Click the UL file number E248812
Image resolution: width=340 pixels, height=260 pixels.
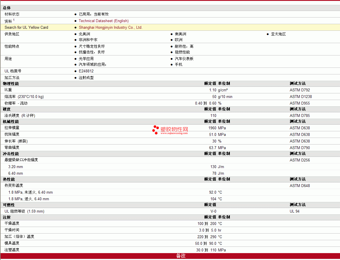86,71
